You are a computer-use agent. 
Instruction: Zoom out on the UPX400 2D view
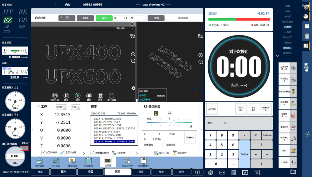(x=133, y=61)
